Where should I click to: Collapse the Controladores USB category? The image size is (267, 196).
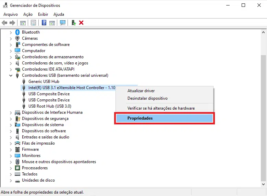coord(11,75)
